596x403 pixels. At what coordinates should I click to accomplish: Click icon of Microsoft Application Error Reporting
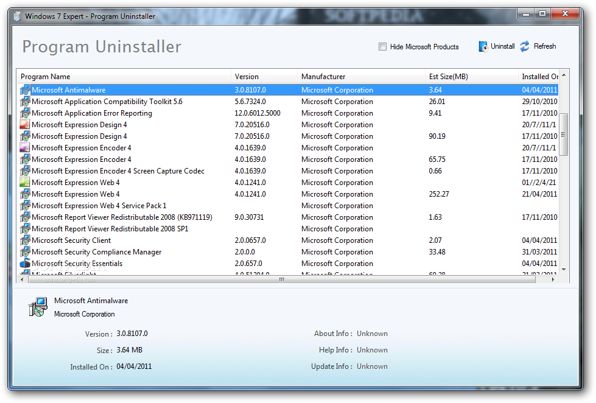25,113
